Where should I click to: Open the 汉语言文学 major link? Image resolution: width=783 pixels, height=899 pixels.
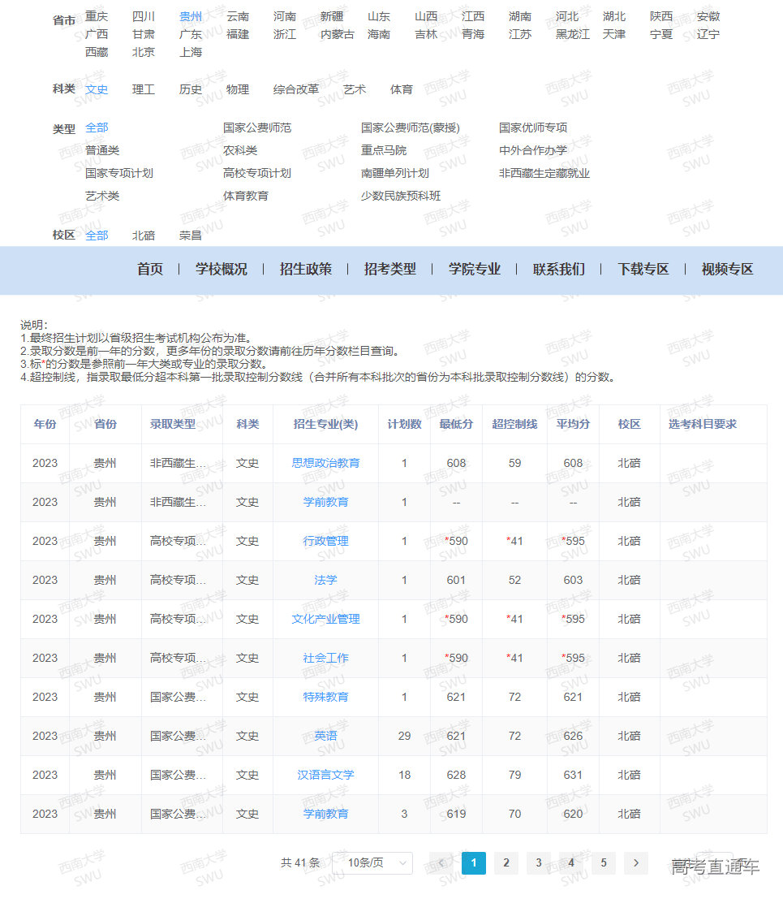(326, 775)
